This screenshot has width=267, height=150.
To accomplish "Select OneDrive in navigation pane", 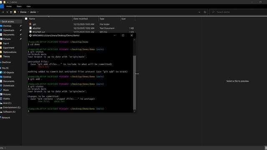I will pos(6,62).
